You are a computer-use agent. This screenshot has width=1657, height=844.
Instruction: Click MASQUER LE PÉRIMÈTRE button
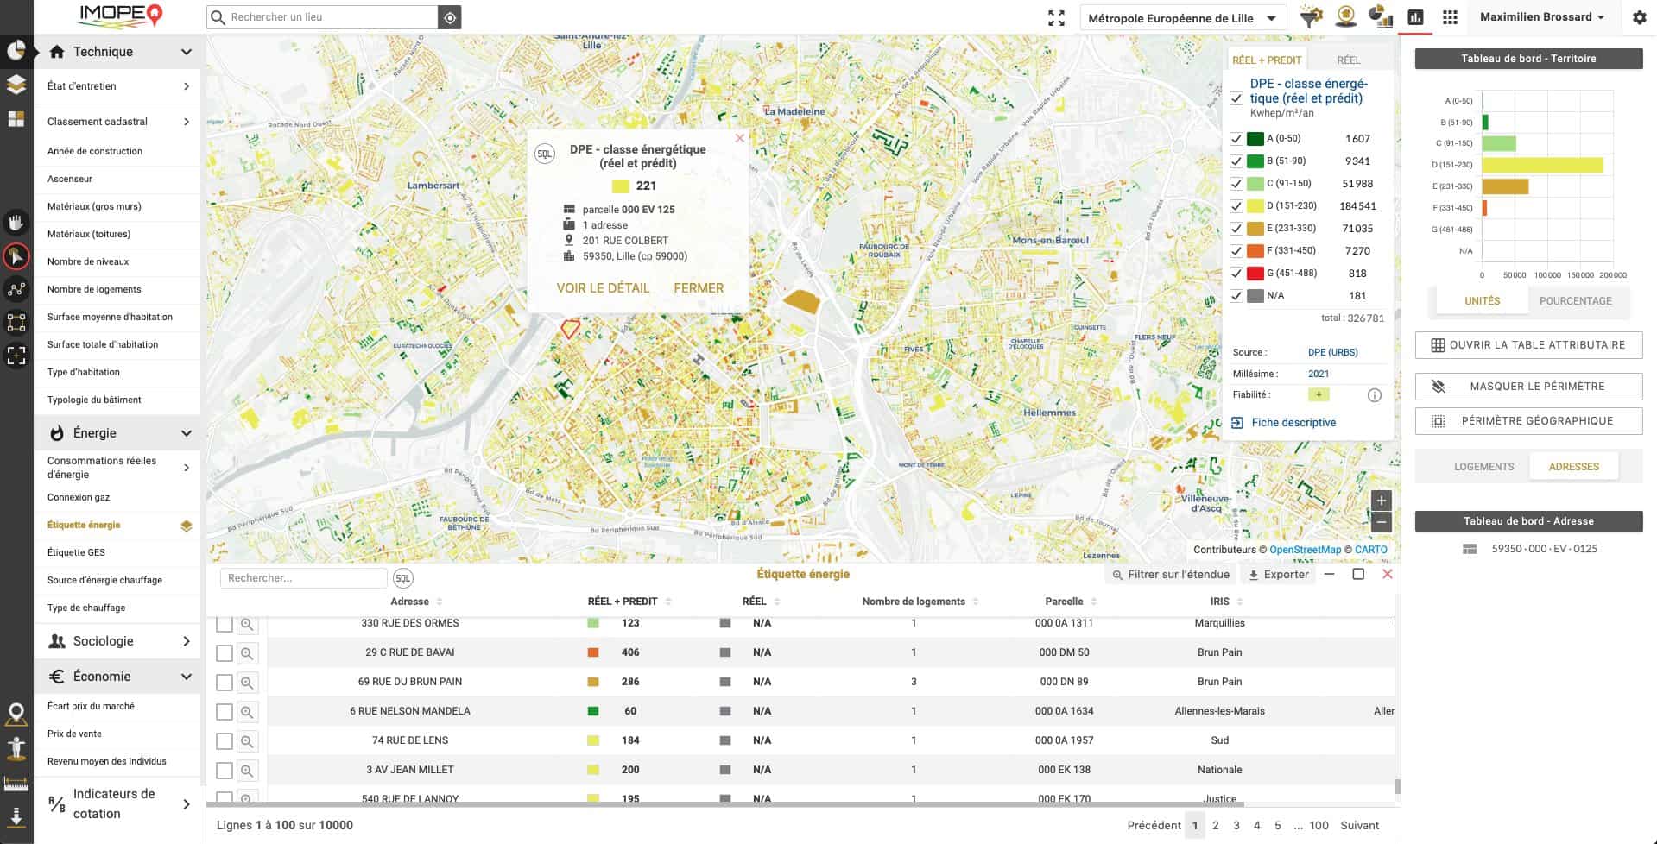pos(1528,387)
